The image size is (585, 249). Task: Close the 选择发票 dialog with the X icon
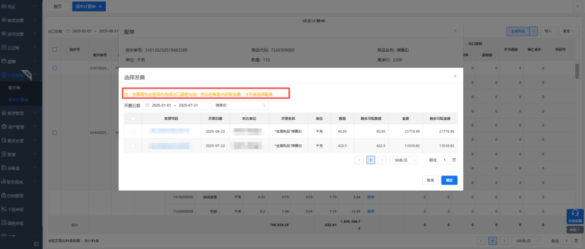(455, 76)
